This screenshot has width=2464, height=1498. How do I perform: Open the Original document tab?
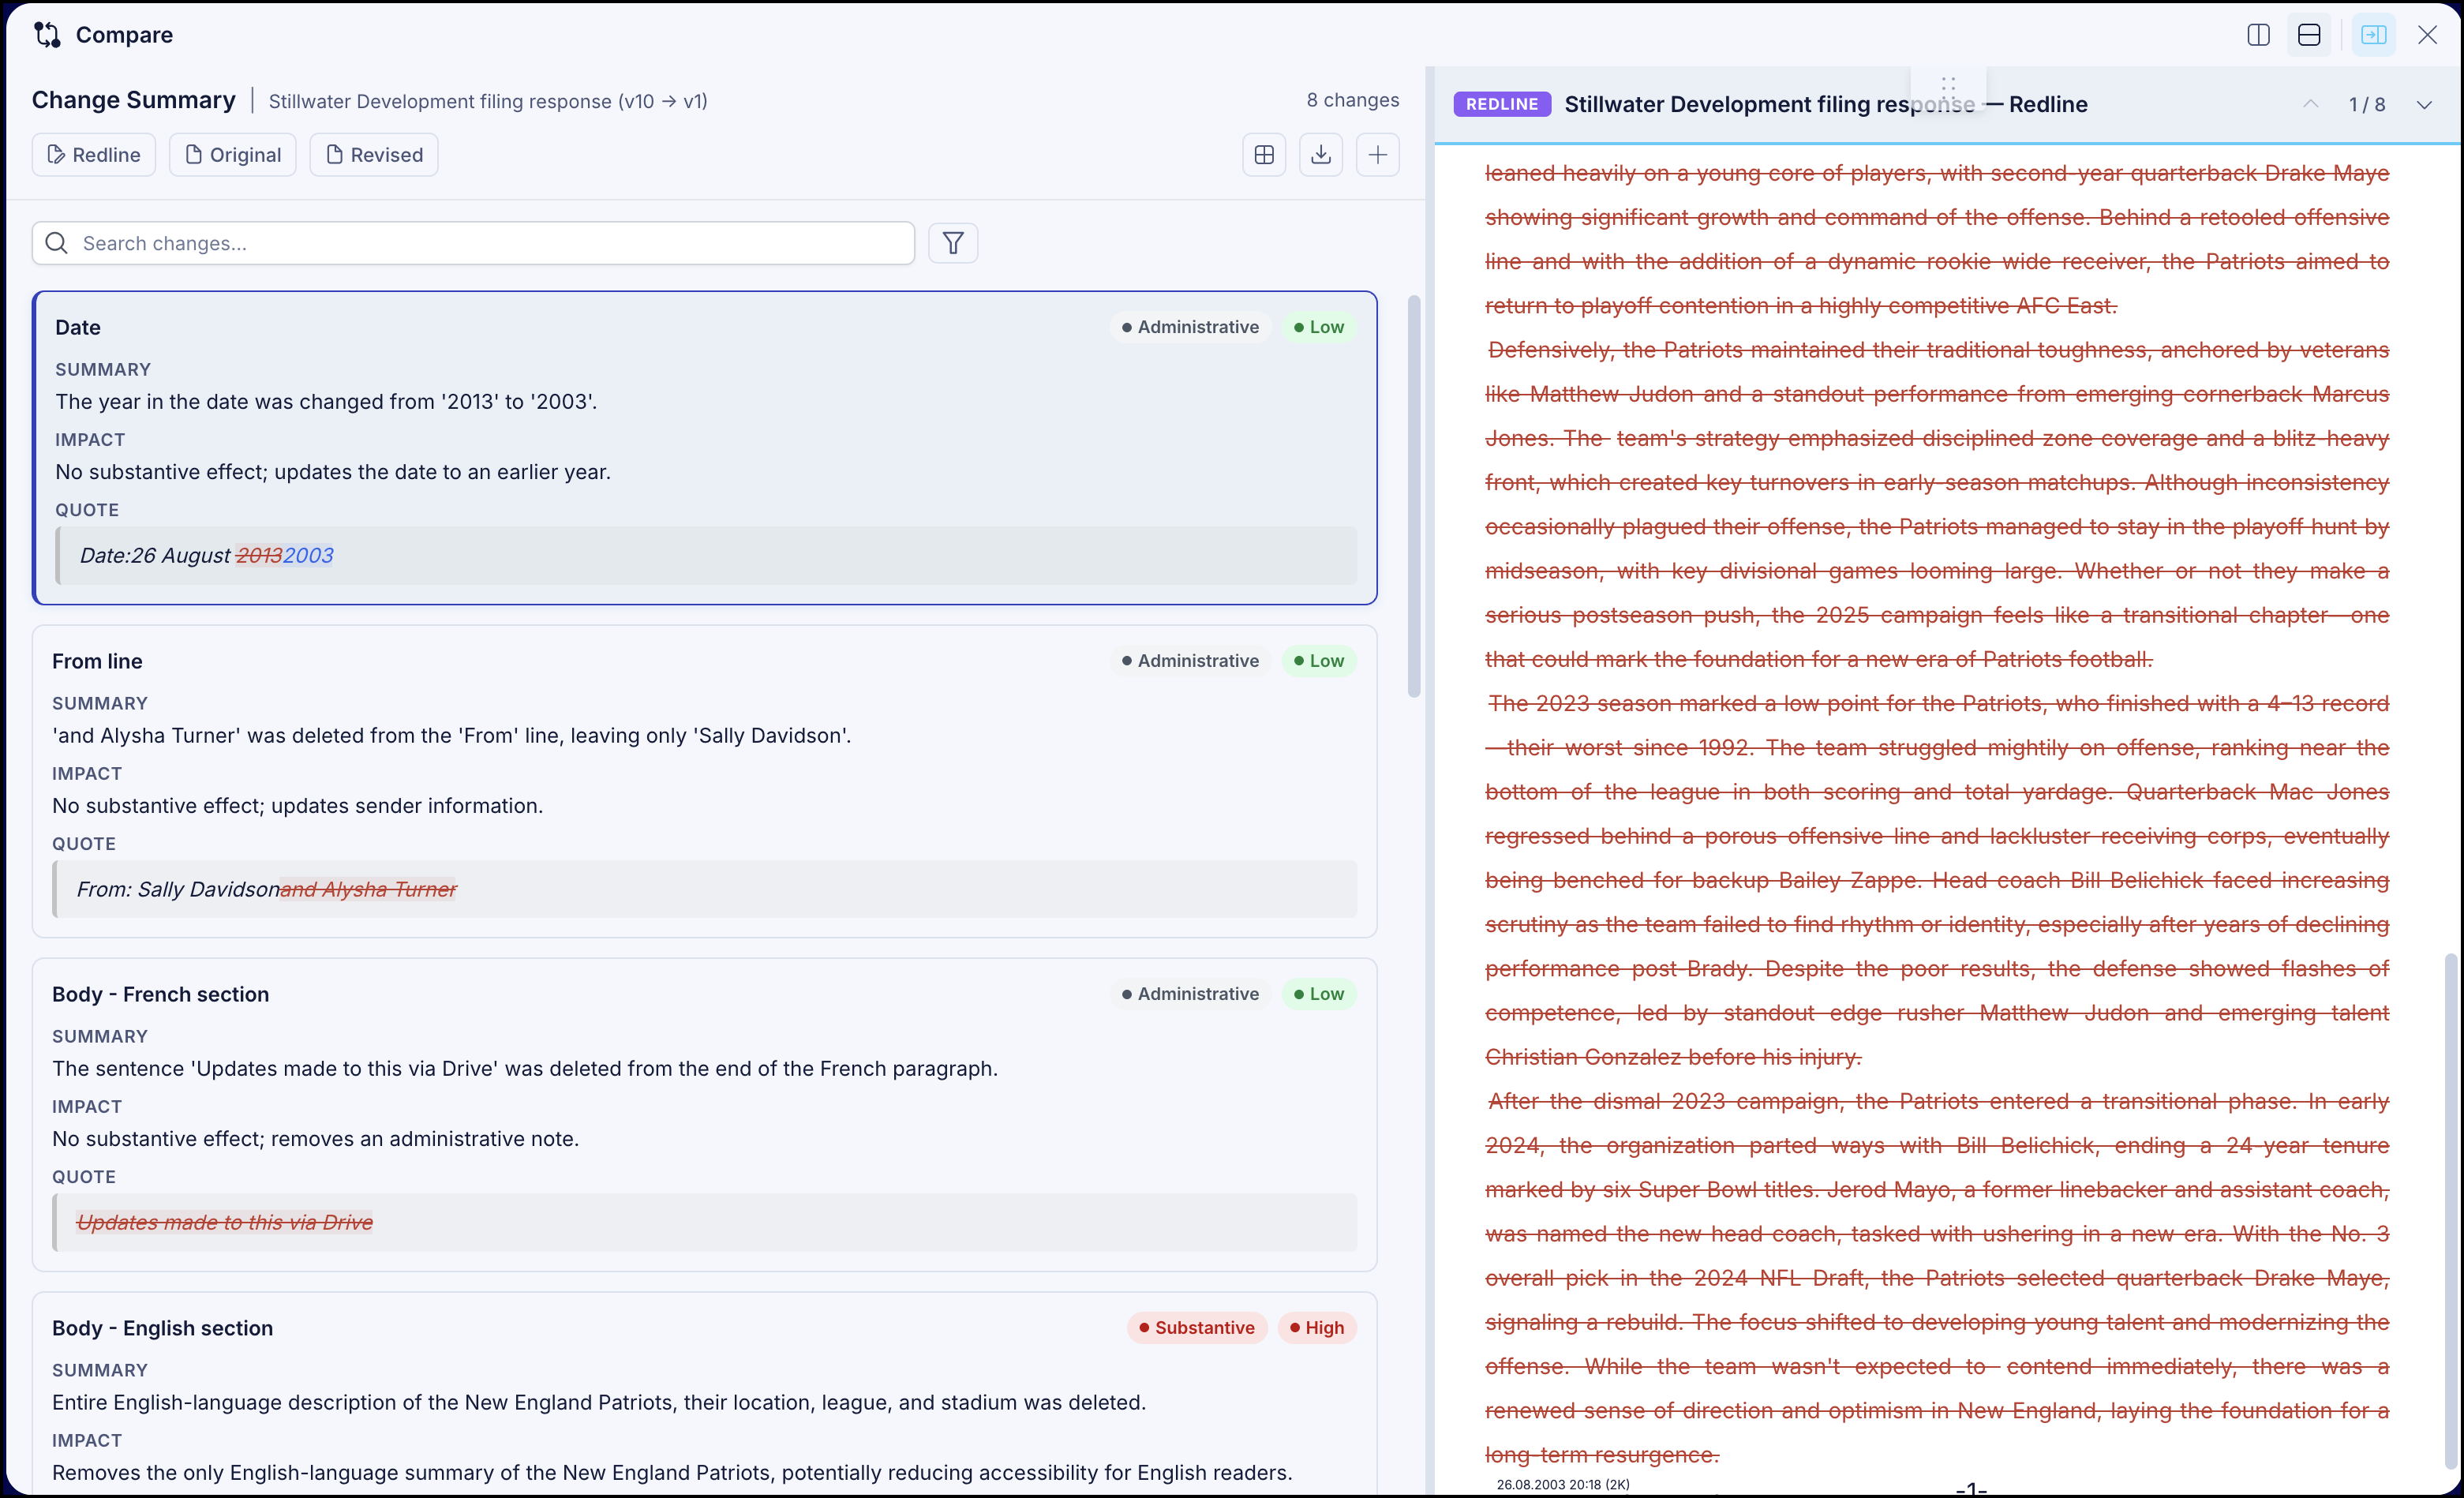233,155
